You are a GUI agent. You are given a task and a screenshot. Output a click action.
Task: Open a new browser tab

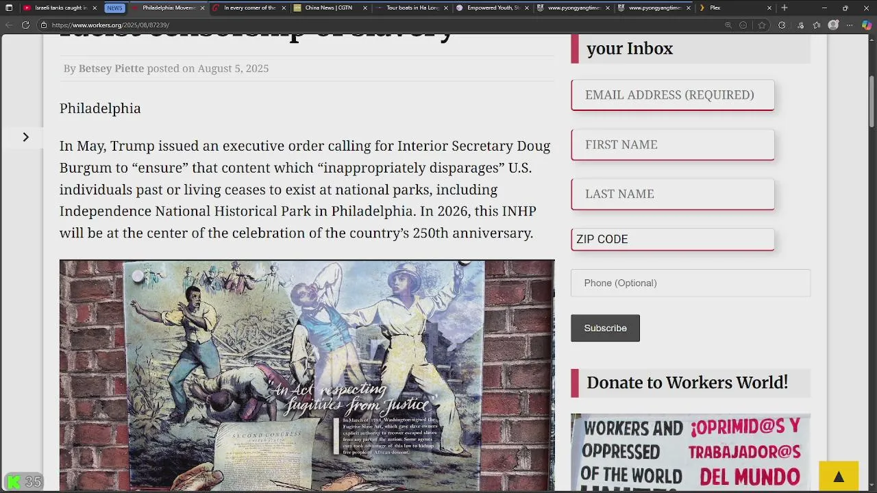tap(785, 8)
